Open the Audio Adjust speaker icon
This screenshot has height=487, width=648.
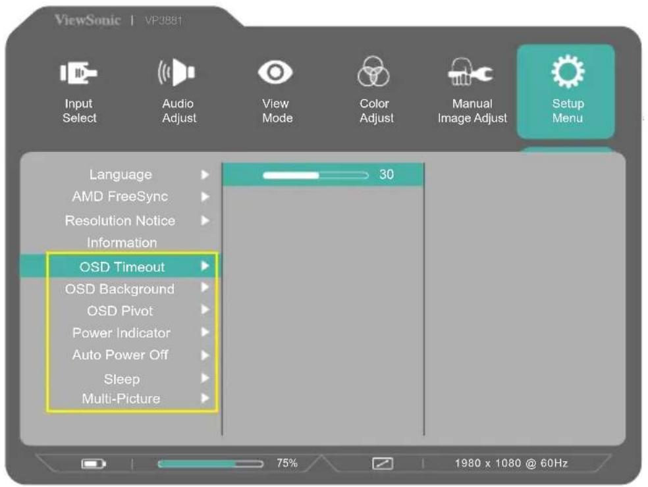(x=176, y=72)
